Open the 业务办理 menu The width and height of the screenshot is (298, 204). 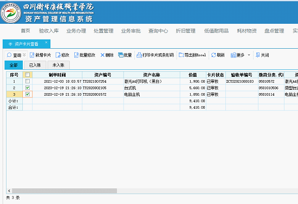[76, 31]
